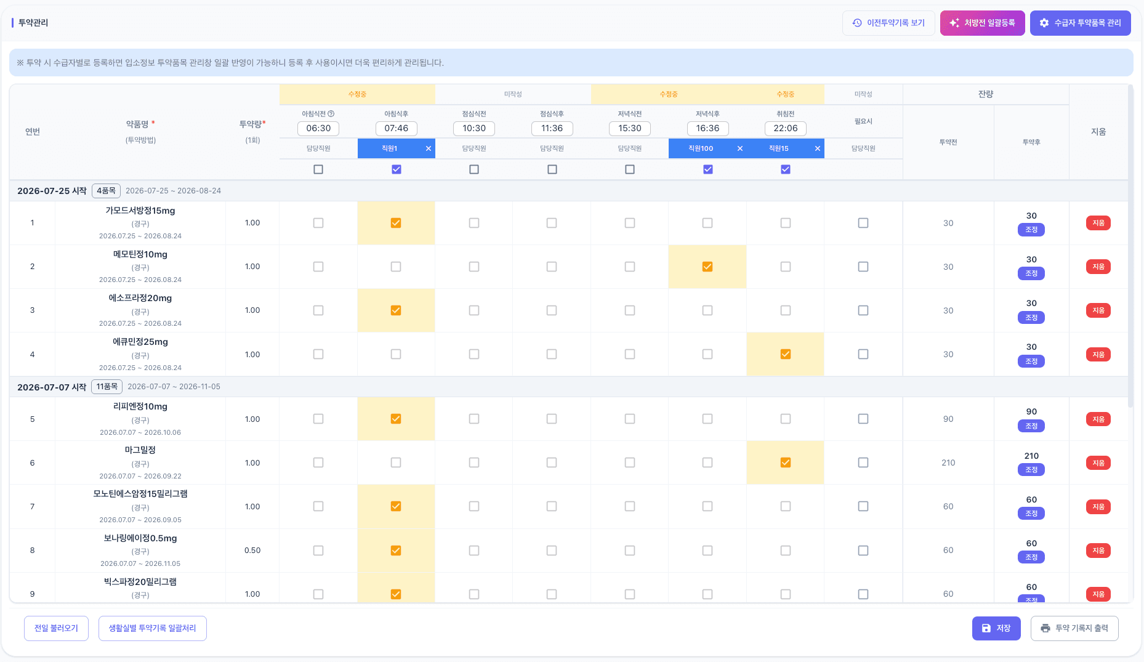This screenshot has width=1144, height=662.
Task: Select 담당직원 under 점심식후 column
Action: [552, 148]
